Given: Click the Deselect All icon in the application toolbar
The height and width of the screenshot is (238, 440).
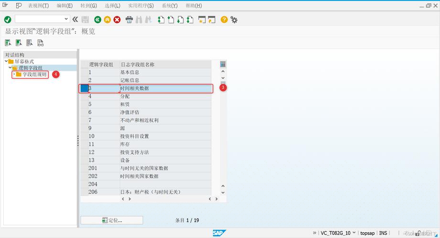Looking at the screenshot, I should click(x=30, y=42).
